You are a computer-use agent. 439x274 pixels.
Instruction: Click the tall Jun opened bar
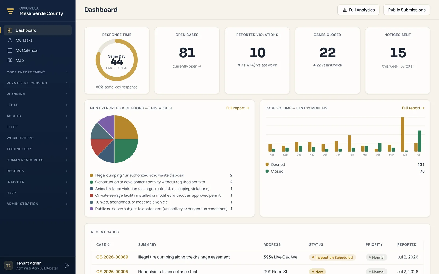(403, 134)
